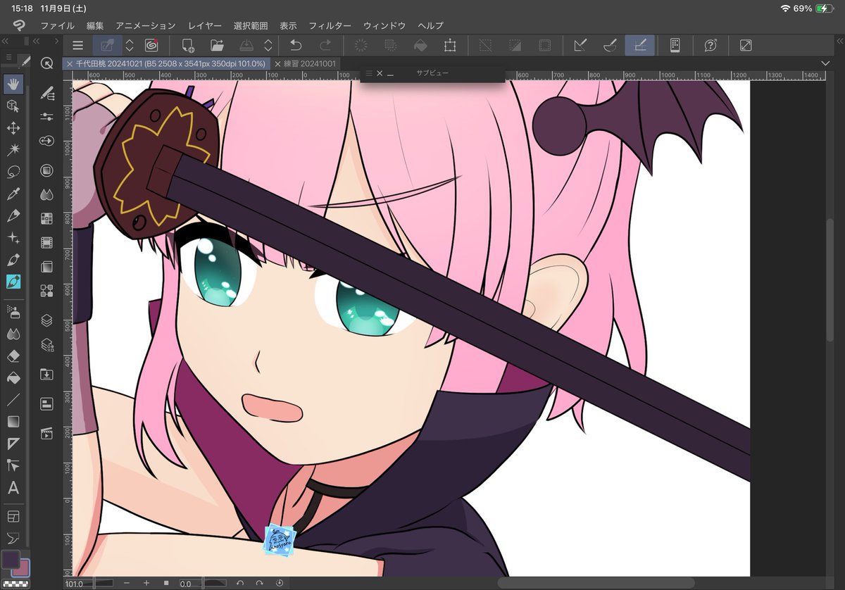Expand the up-down arrows next to save icon
The image size is (845, 590).
(x=268, y=46)
